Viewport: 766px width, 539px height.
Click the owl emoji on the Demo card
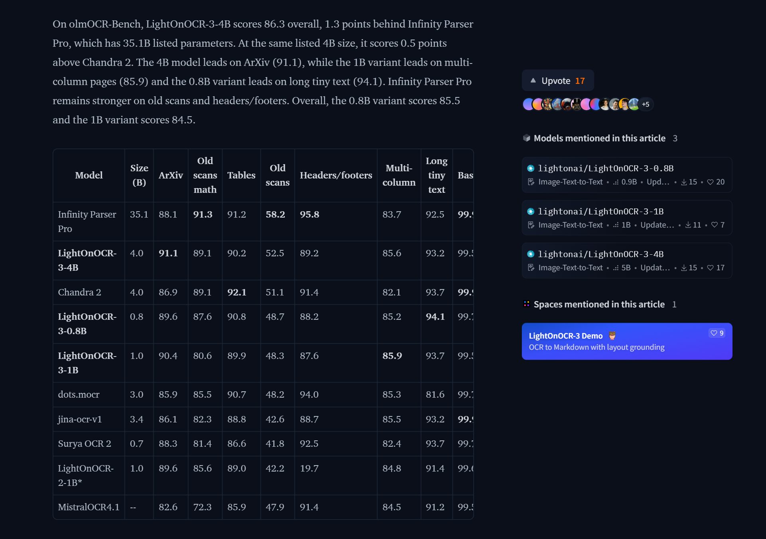click(612, 336)
